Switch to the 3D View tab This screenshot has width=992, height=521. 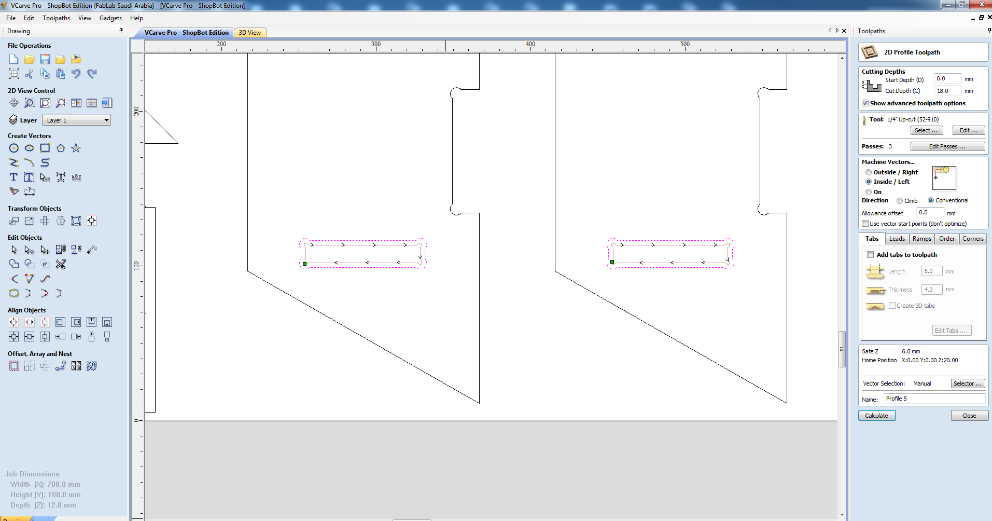point(250,33)
